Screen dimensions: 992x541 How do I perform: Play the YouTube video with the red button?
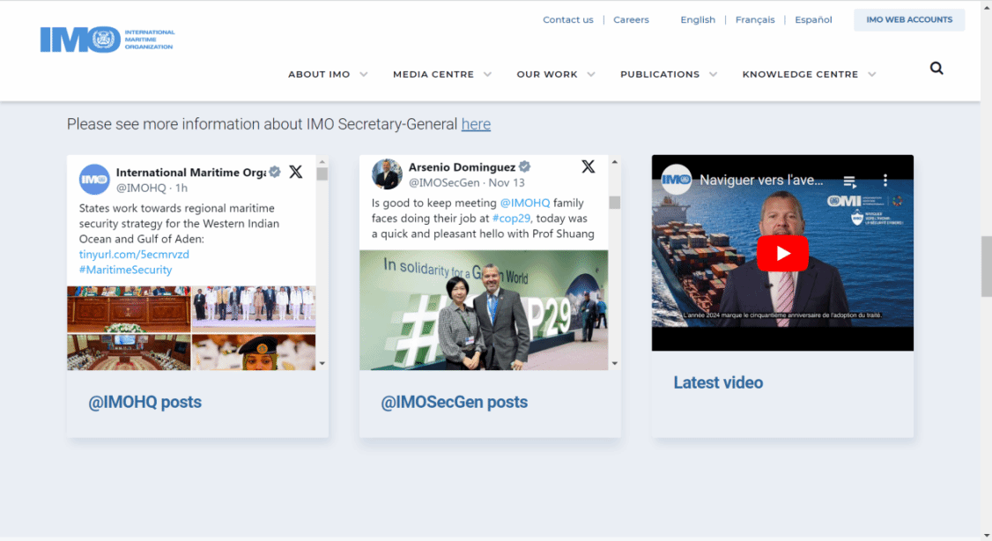781,254
